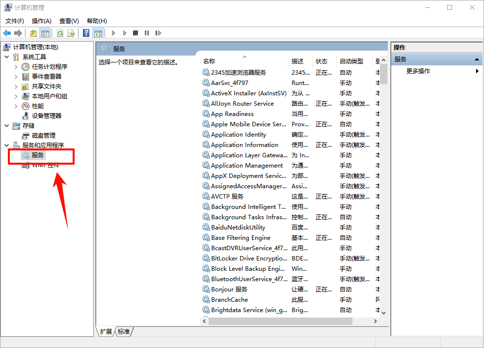Click the Forward arrow toolbar icon
484x348 pixels.
(x=18, y=33)
